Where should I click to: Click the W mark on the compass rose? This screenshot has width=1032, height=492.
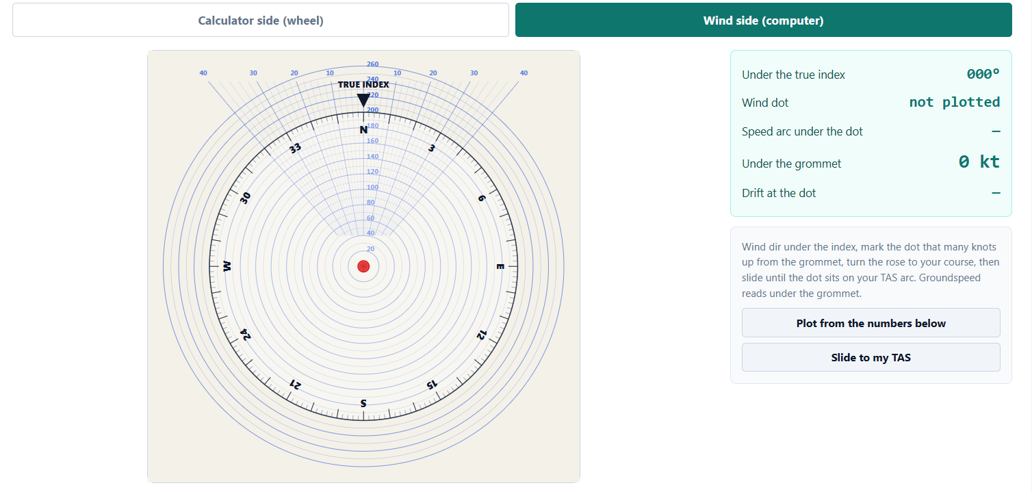[228, 266]
